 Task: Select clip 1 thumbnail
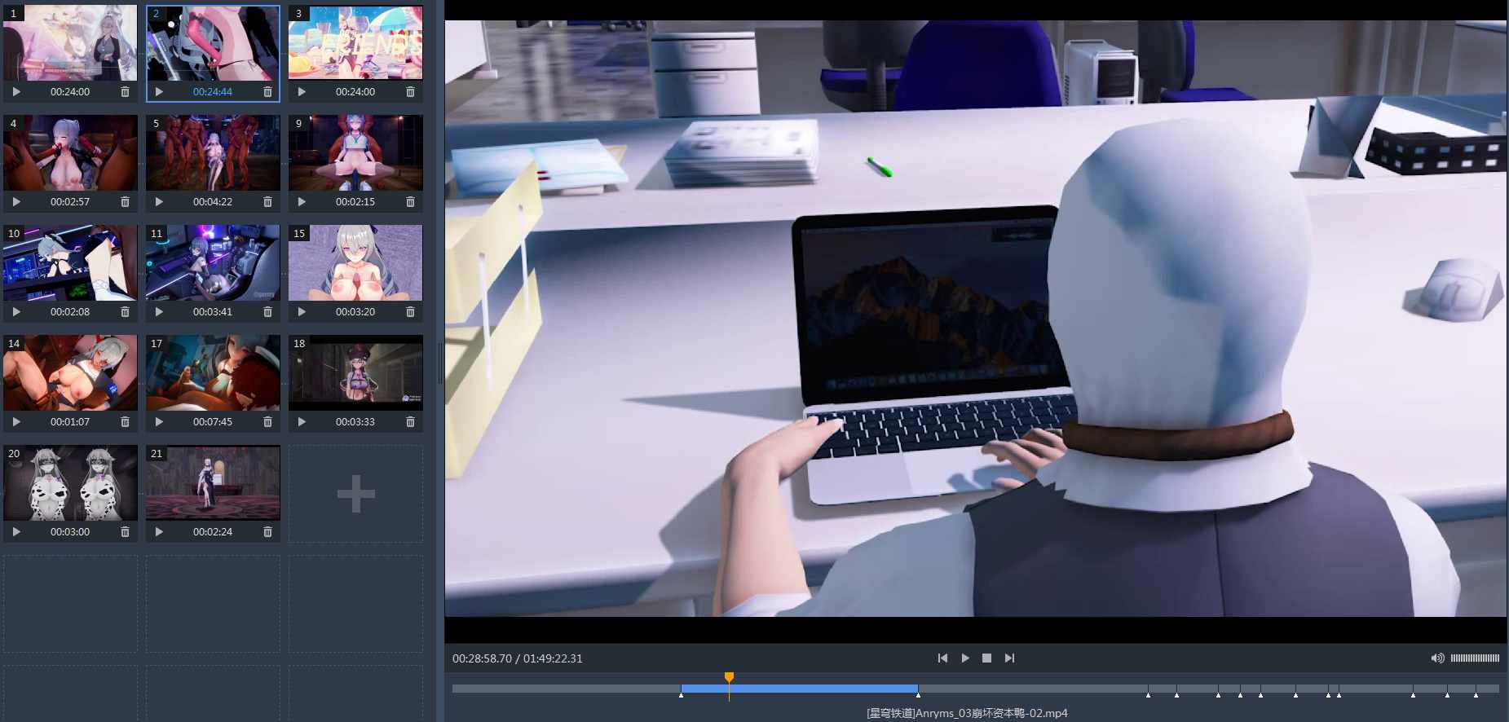click(70, 43)
